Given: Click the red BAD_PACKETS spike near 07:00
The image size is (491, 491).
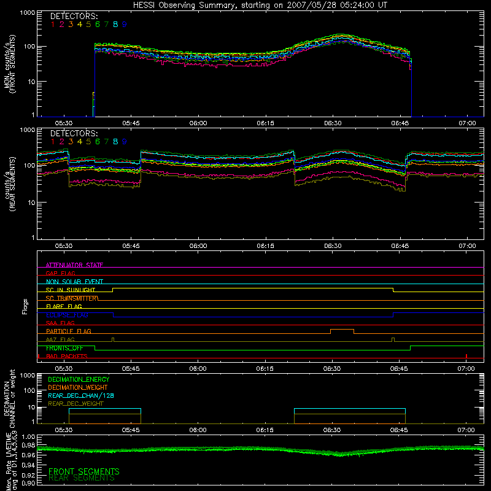Looking at the screenshot, I should click(x=466, y=356).
